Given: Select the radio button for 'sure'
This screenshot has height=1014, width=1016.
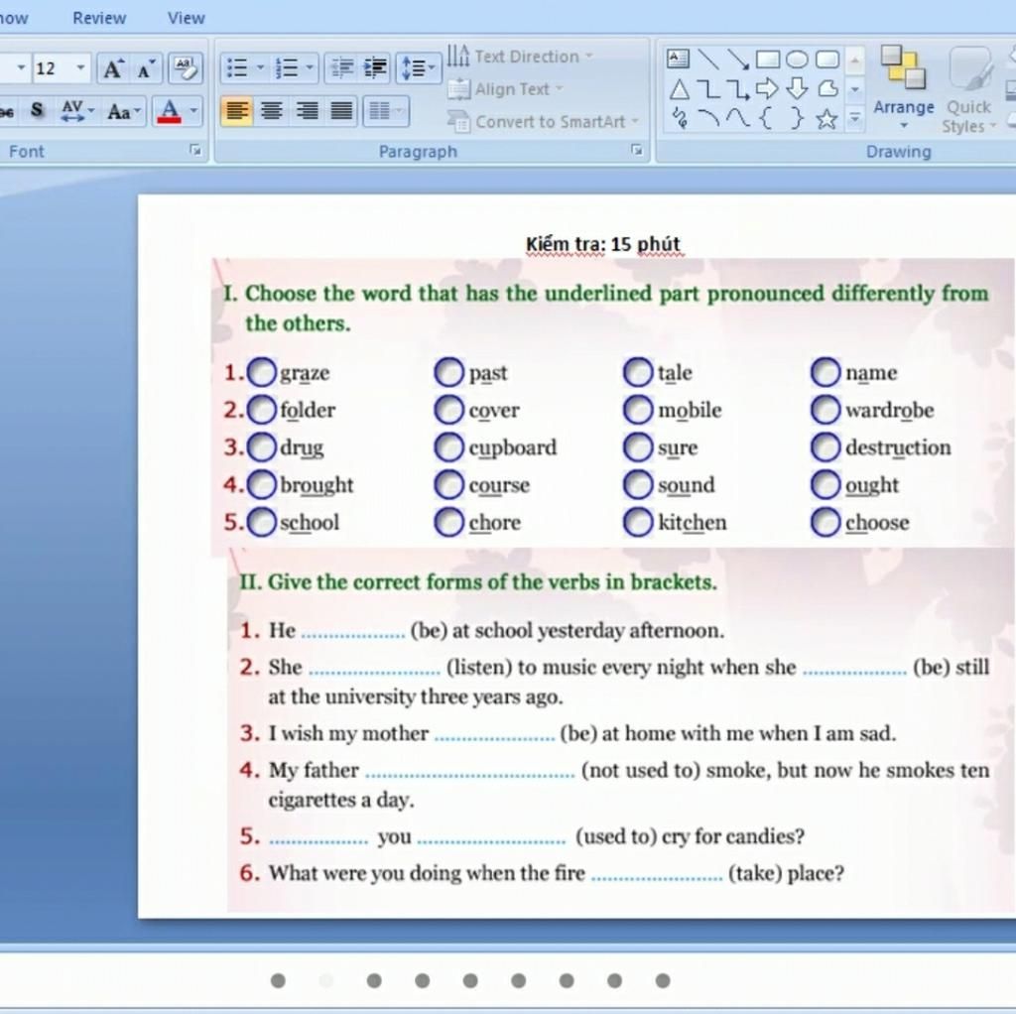Looking at the screenshot, I should click(x=638, y=447).
